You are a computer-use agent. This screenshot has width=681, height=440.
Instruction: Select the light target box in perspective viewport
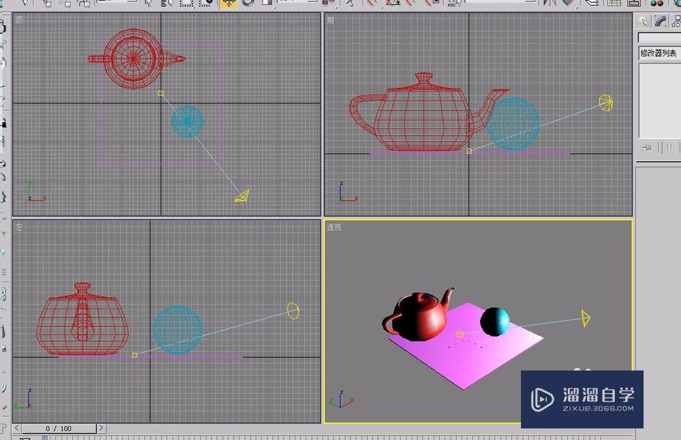[x=460, y=334]
